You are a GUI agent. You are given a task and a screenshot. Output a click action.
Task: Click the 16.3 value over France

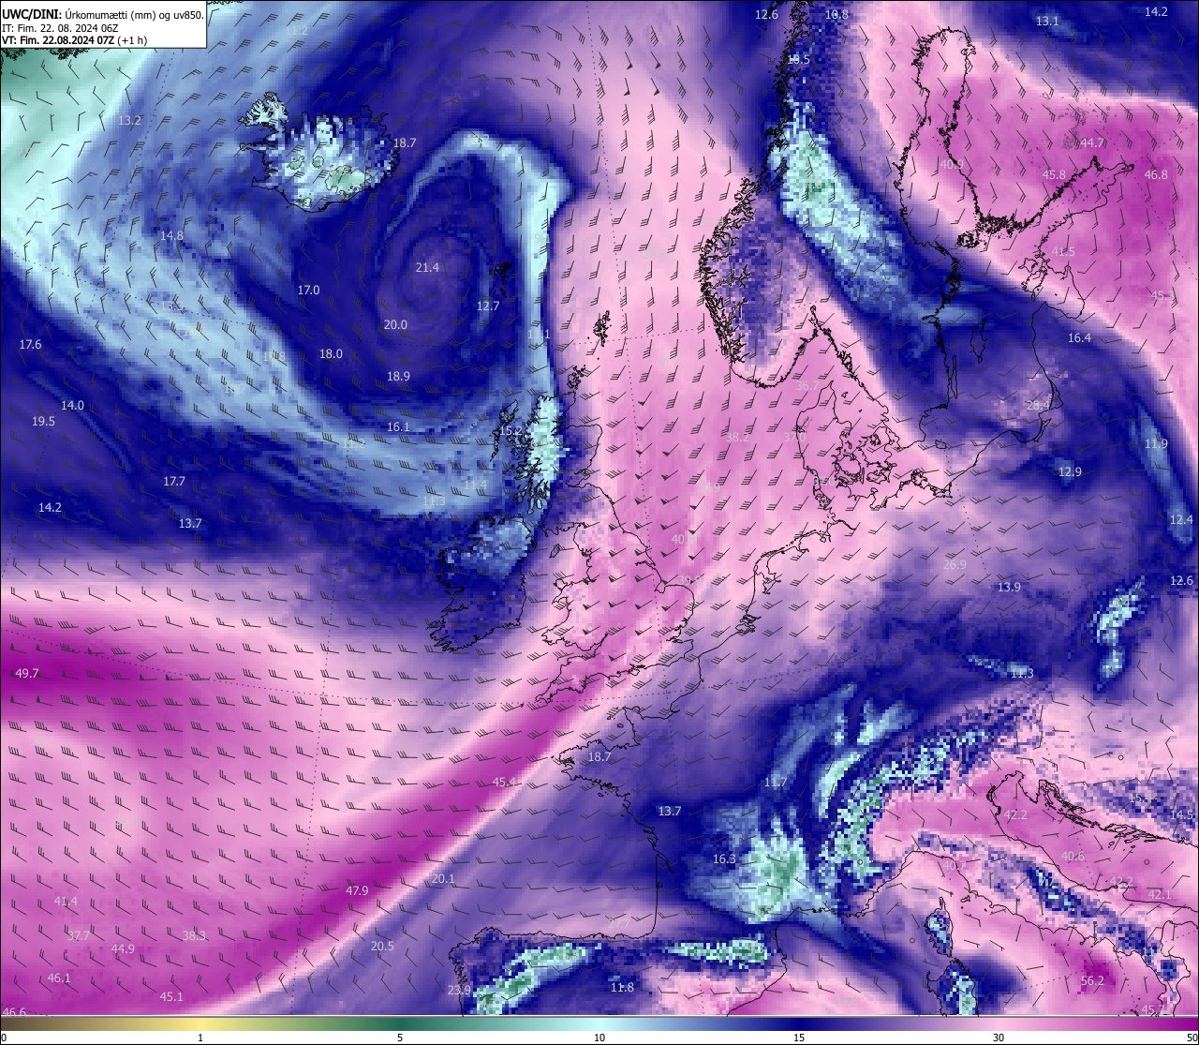click(724, 858)
